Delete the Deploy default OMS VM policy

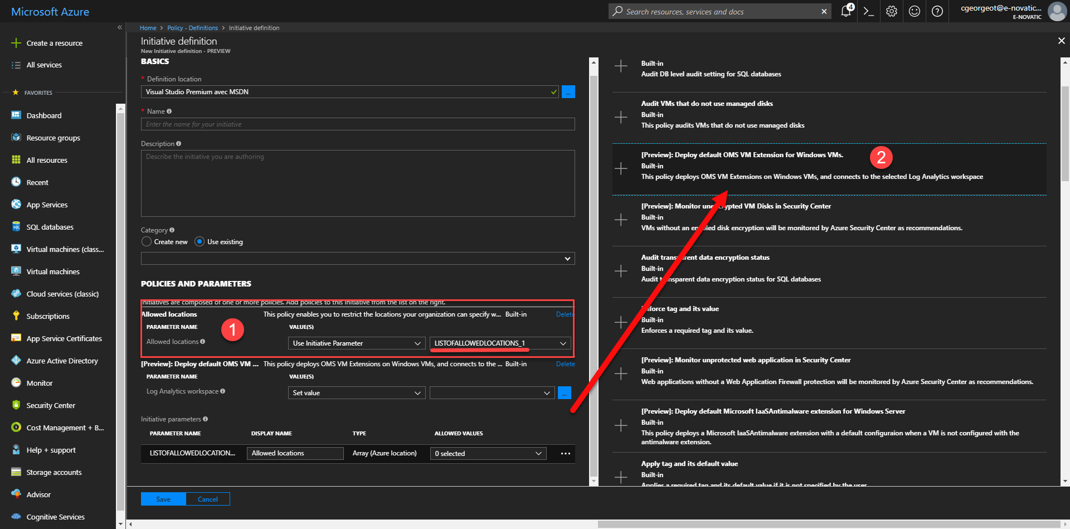click(566, 364)
